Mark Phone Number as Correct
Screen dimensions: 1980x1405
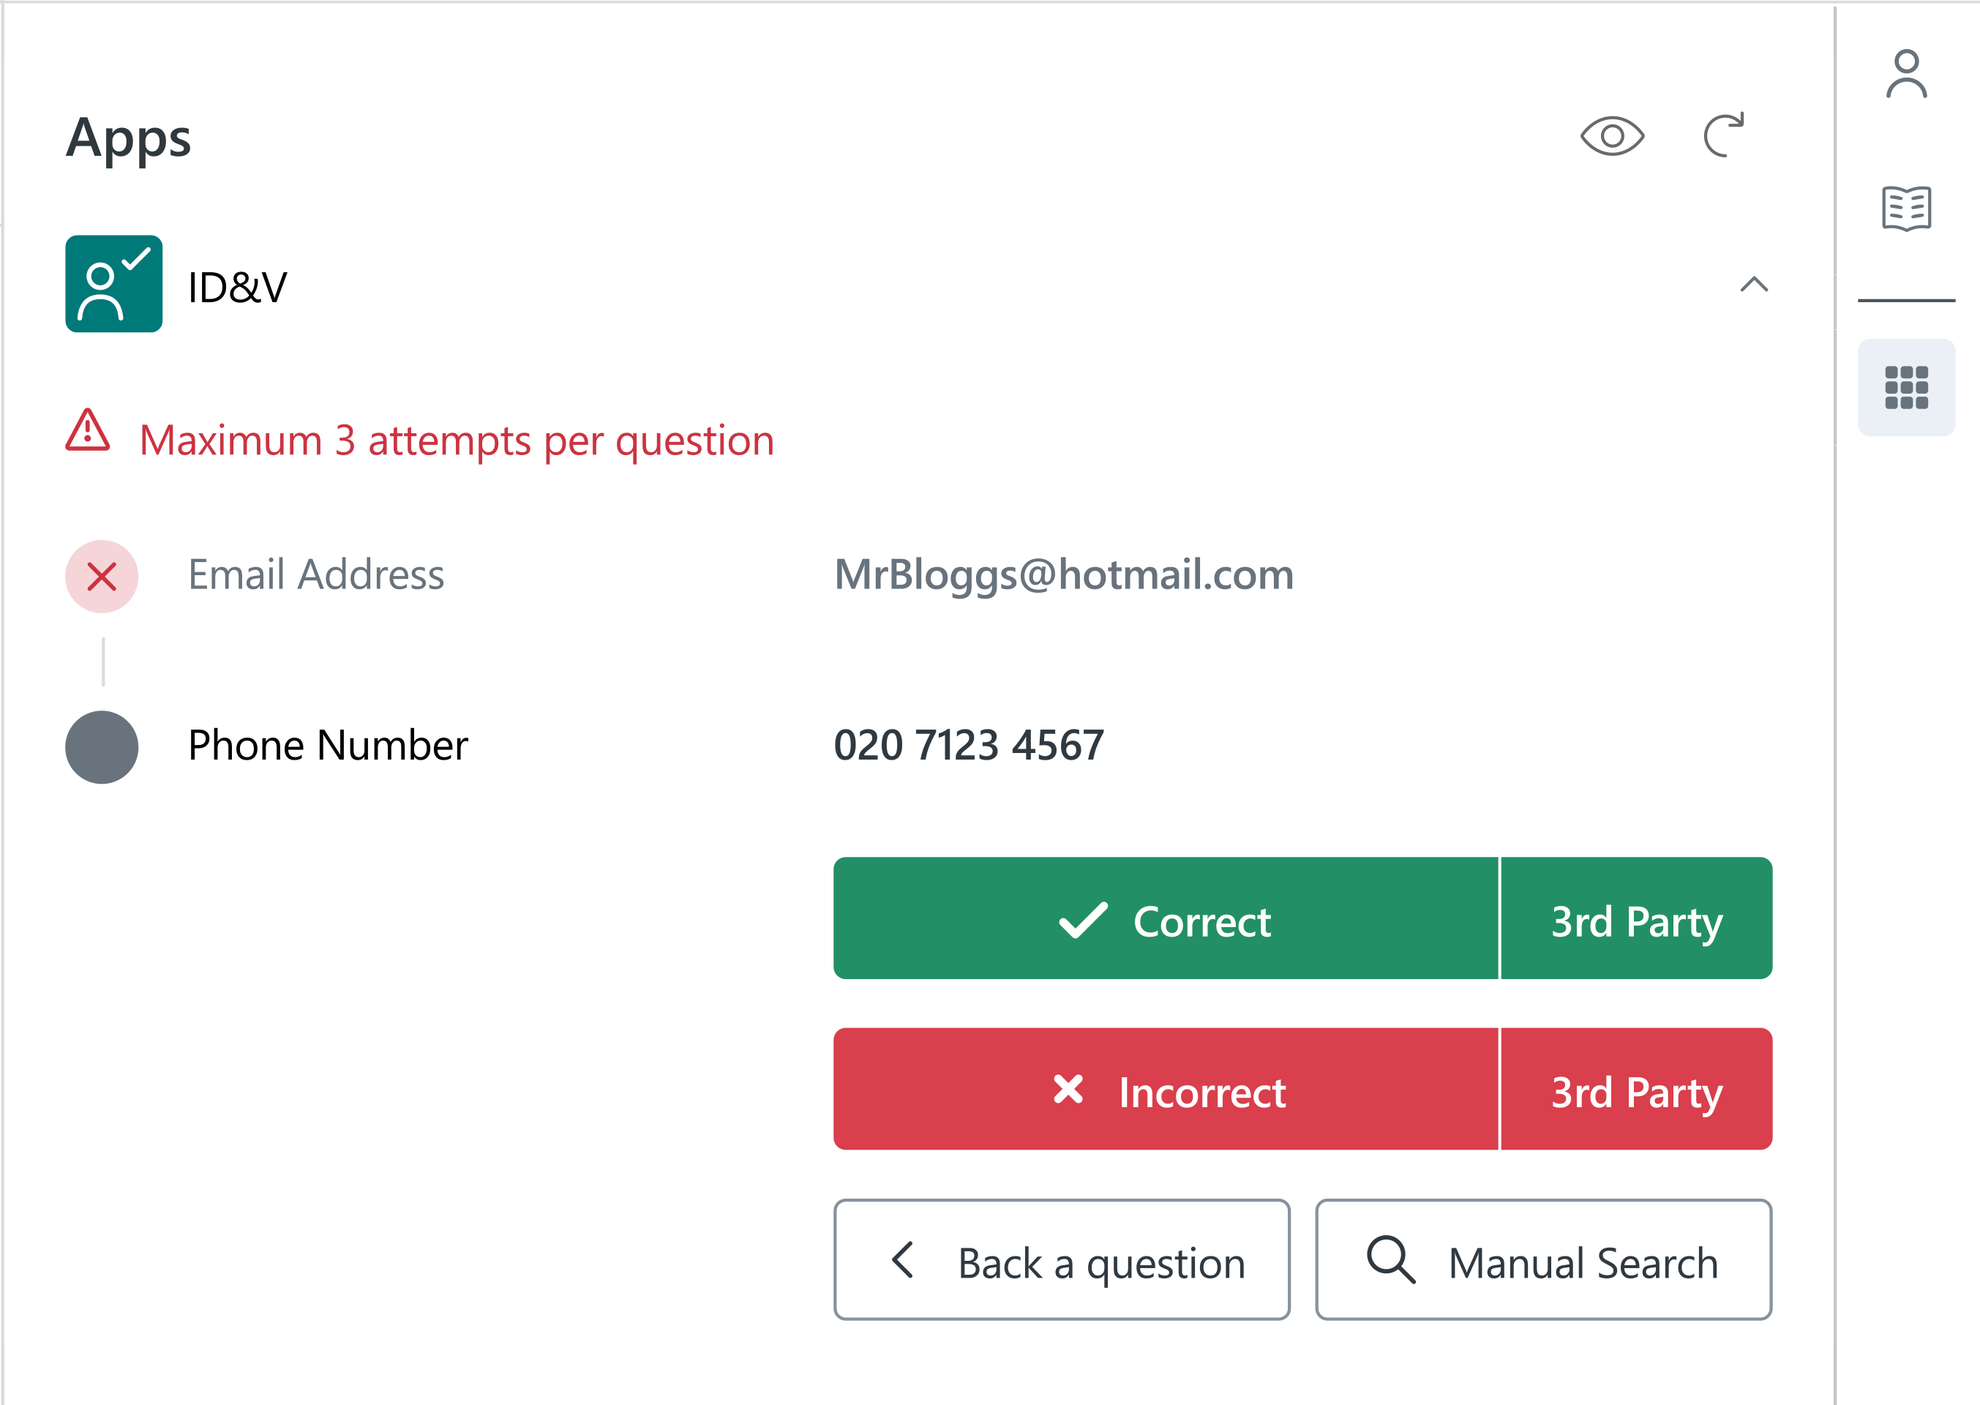click(x=1165, y=919)
